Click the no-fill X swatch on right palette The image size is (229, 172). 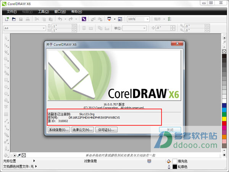[224, 51]
